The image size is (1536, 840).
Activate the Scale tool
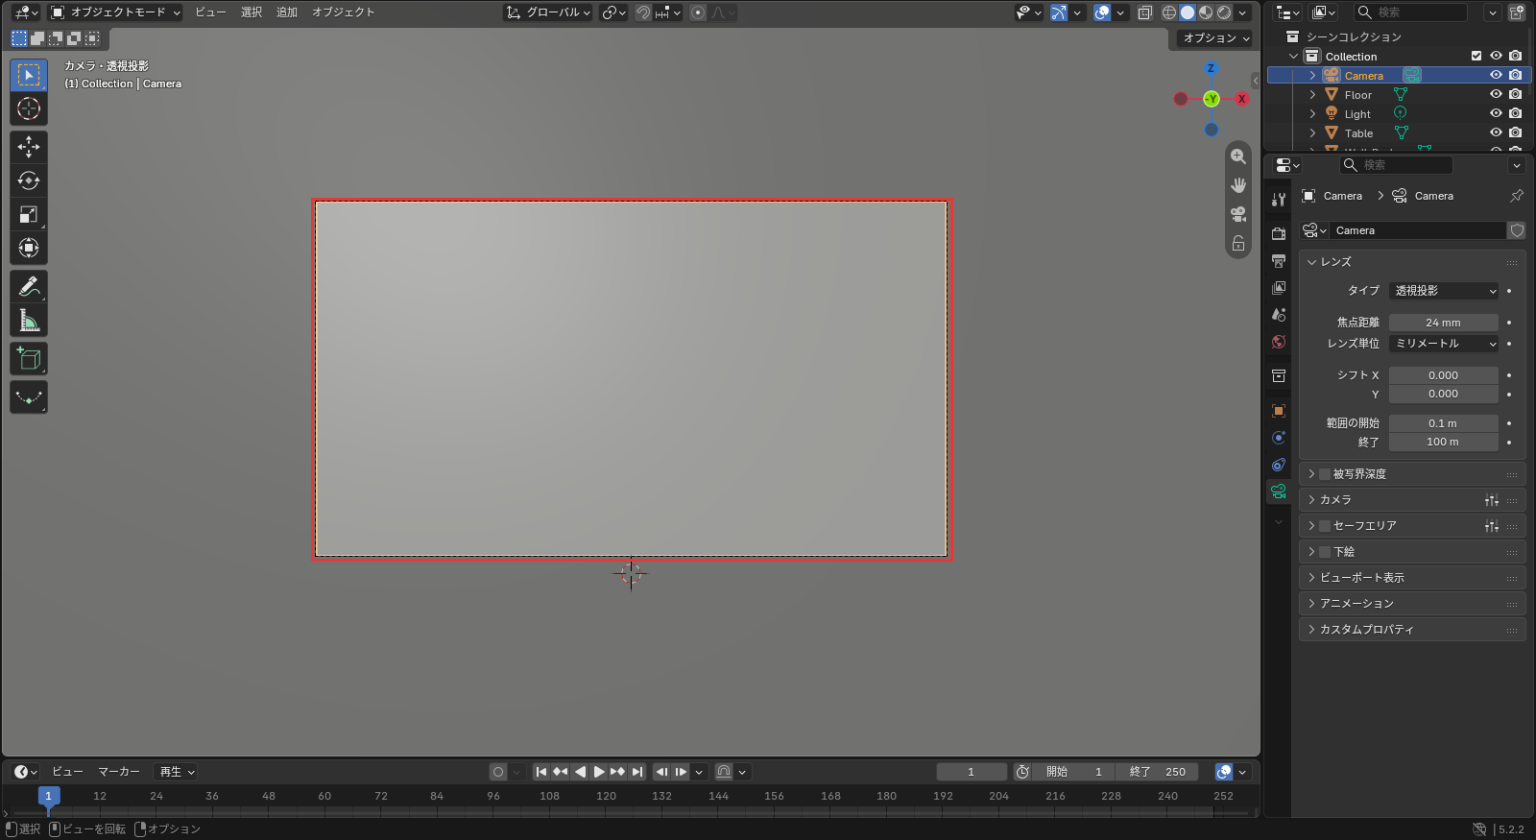coord(29,214)
